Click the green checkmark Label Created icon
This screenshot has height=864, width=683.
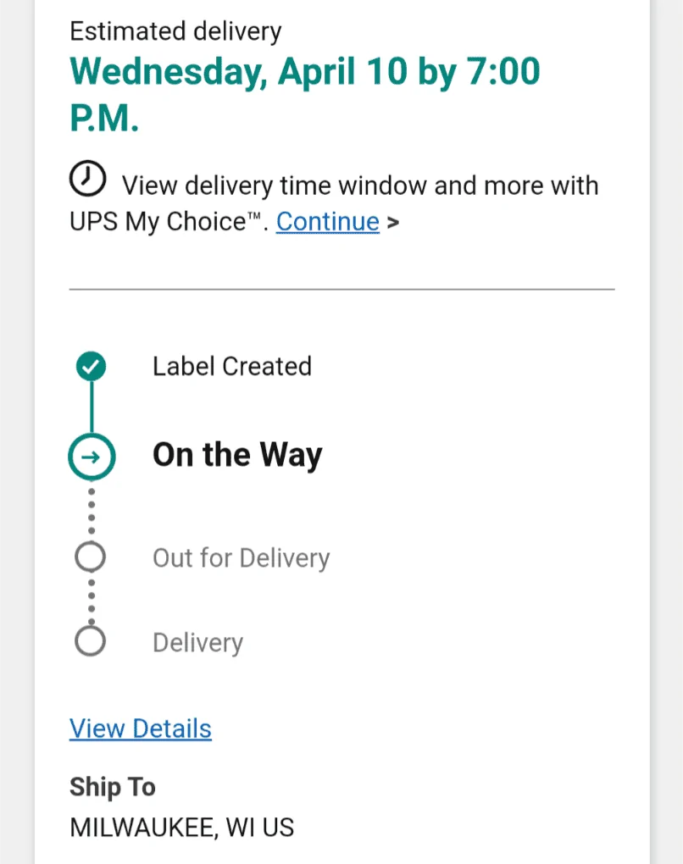click(x=91, y=367)
